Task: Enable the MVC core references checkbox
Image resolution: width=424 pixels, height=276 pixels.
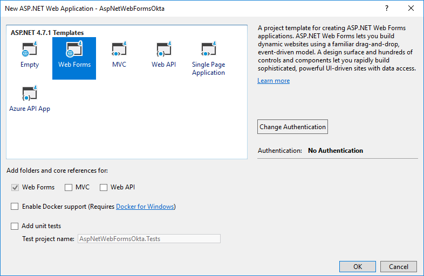Action: [x=69, y=188]
